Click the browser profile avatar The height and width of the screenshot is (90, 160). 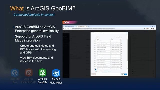coord(153,29)
